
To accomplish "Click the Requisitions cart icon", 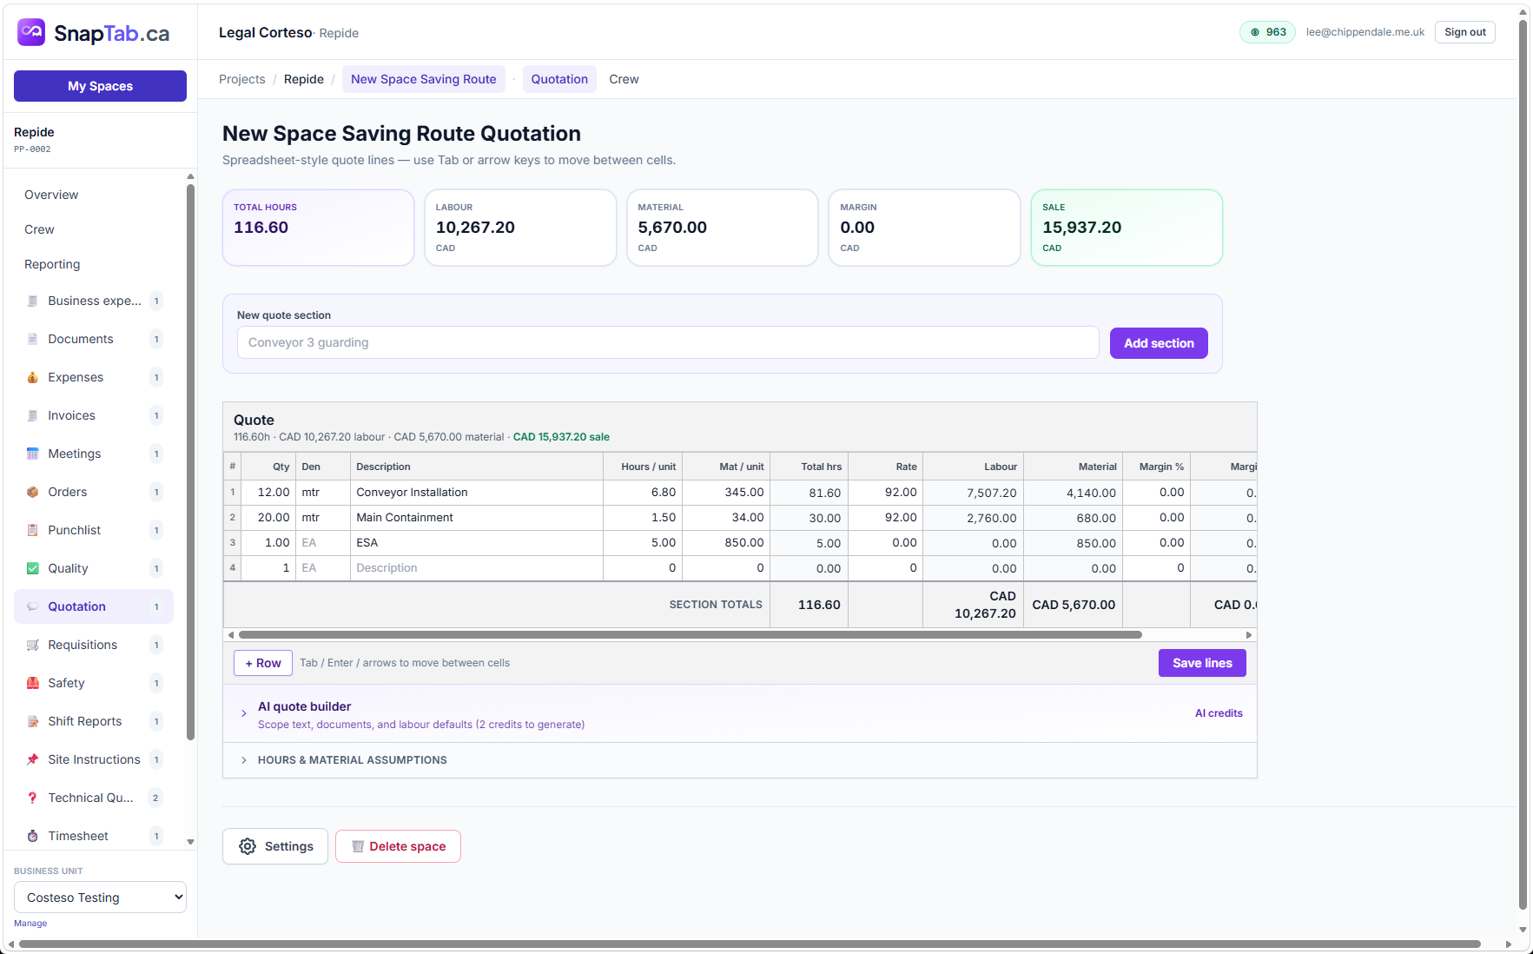I will 32,645.
